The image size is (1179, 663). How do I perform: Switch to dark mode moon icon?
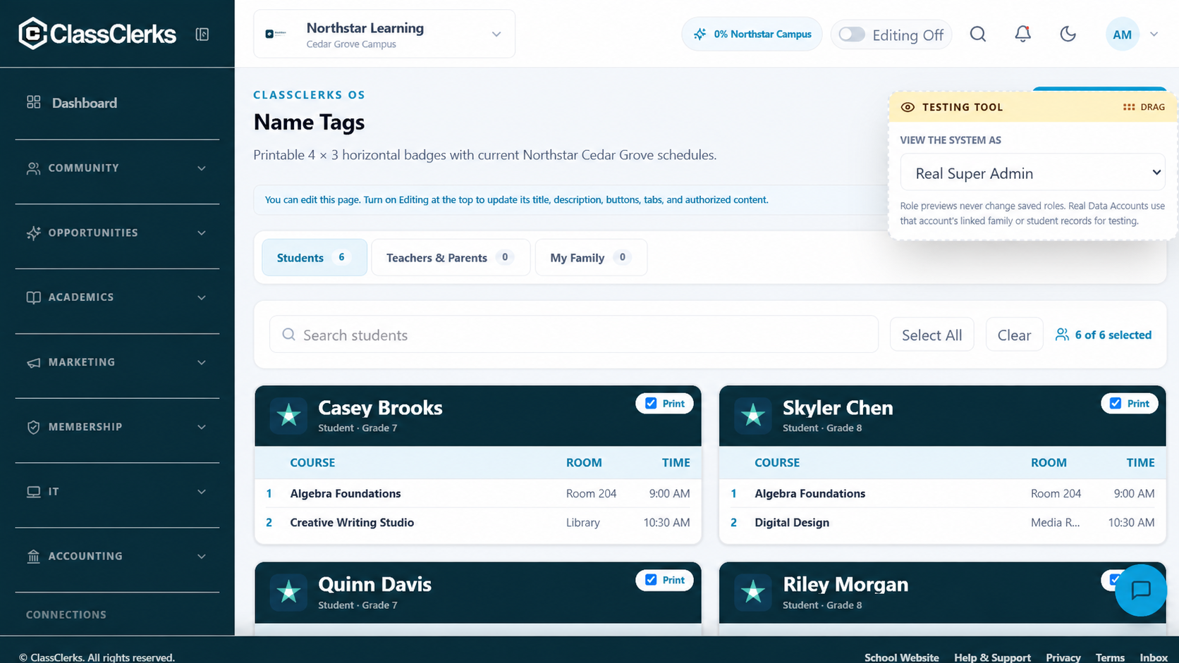tap(1068, 34)
